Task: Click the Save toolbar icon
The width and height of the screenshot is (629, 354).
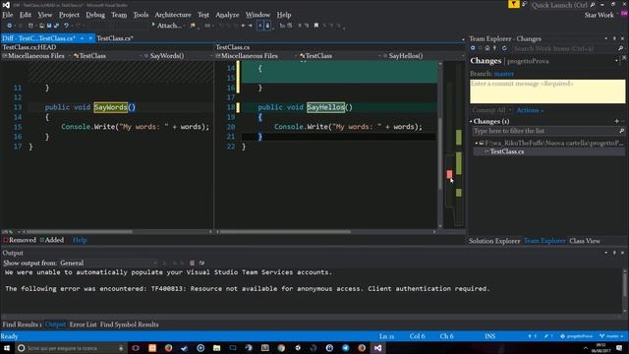Action: (x=49, y=26)
